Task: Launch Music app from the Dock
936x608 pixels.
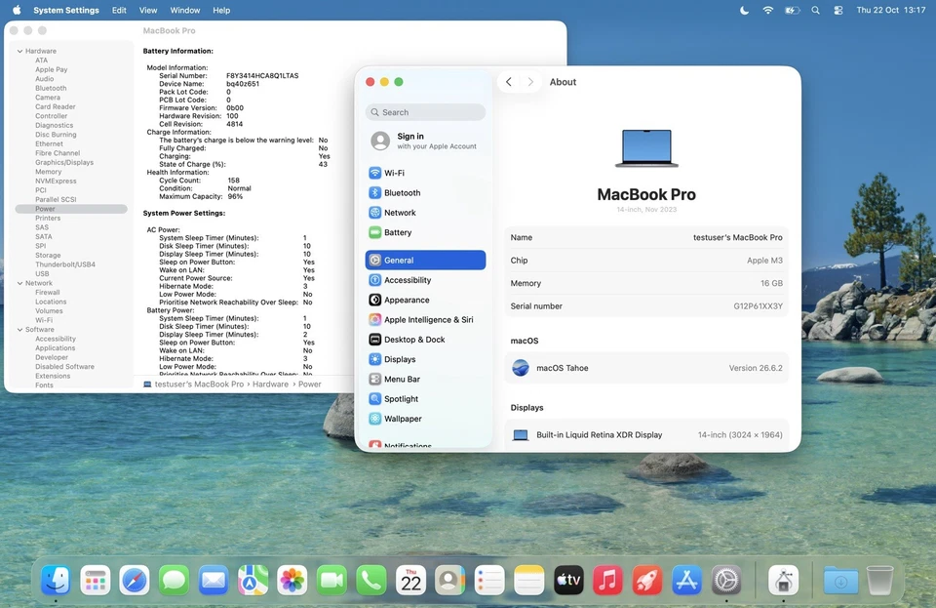Action: (607, 580)
